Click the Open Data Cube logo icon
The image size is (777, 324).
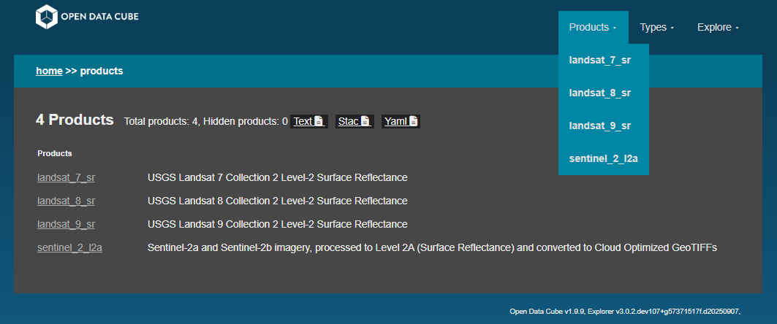pyautogui.click(x=47, y=17)
